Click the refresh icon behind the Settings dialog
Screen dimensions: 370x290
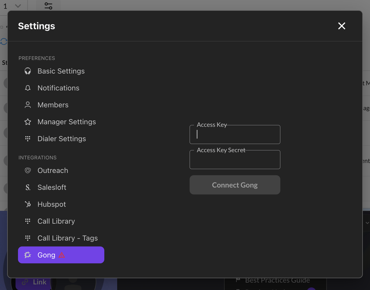click(4, 41)
